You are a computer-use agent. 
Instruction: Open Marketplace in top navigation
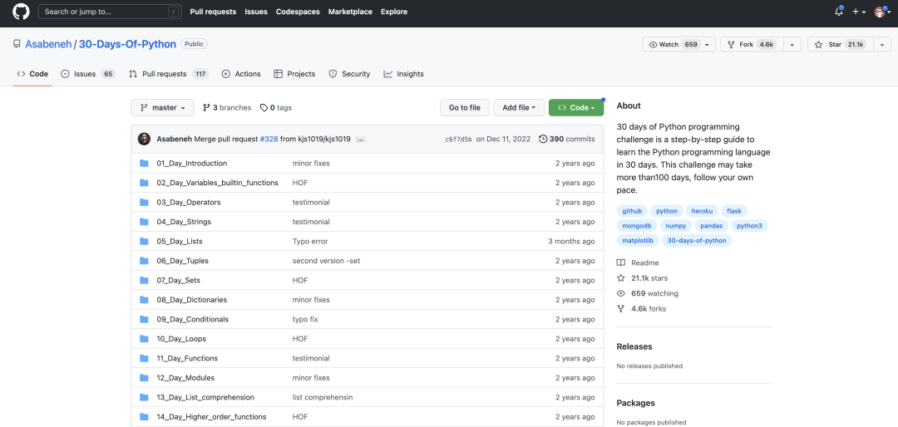pos(350,12)
